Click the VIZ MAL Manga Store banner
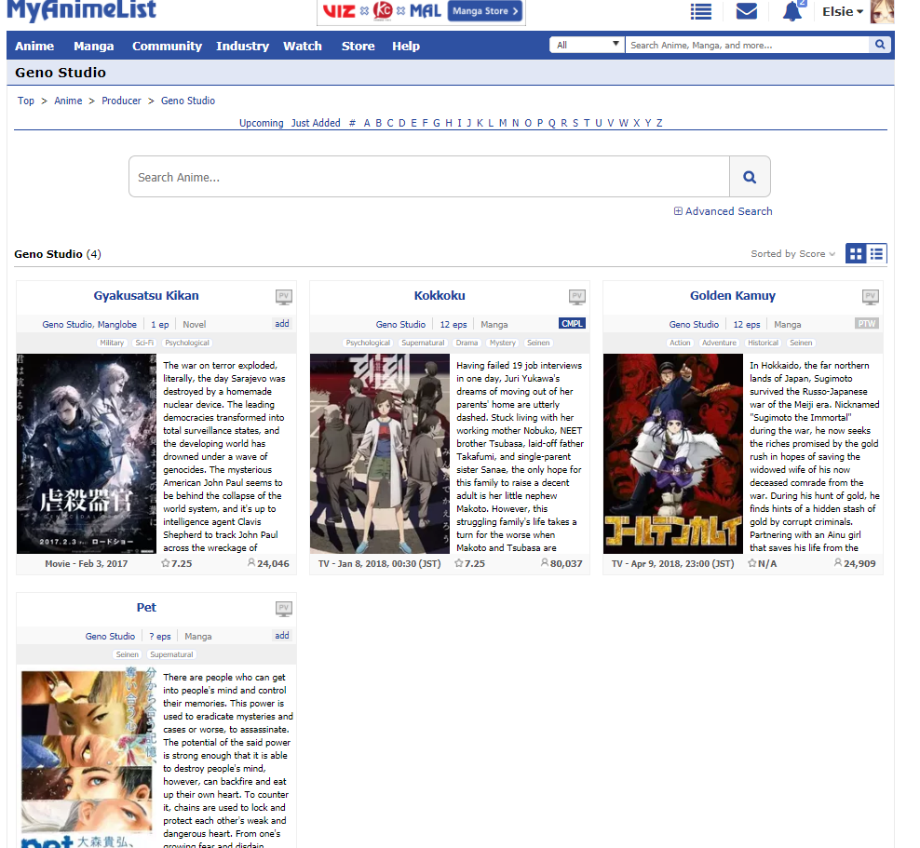Screen dimensions: 920x848 (421, 12)
